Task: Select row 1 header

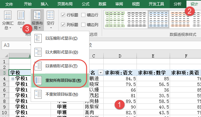Action: 4,62
